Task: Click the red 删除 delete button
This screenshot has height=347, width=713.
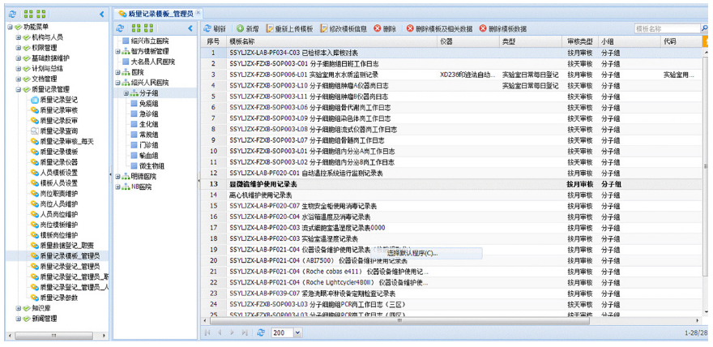Action: (x=385, y=28)
